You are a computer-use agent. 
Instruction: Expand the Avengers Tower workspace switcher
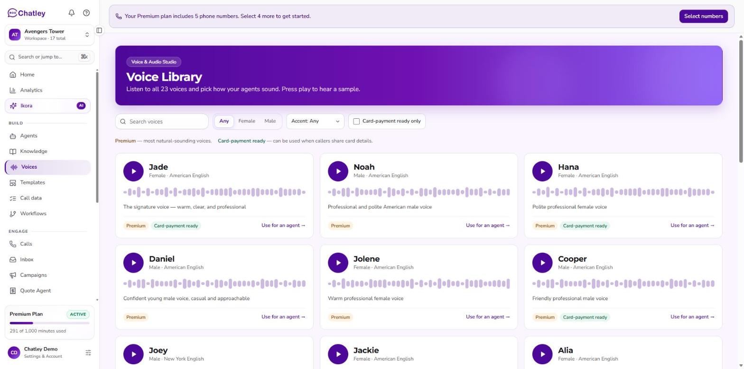(x=49, y=35)
